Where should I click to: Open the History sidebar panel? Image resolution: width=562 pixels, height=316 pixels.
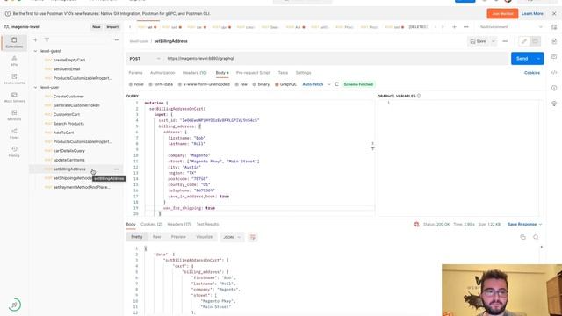point(14,152)
